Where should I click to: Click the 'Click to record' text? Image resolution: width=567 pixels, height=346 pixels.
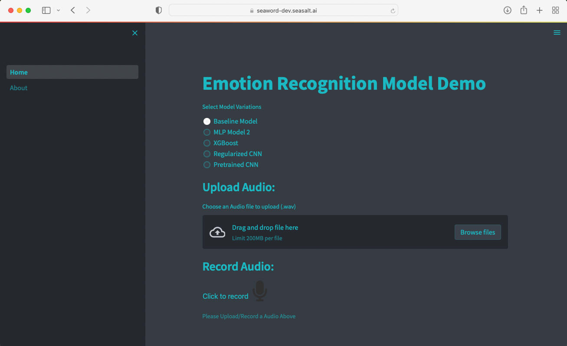(x=226, y=296)
